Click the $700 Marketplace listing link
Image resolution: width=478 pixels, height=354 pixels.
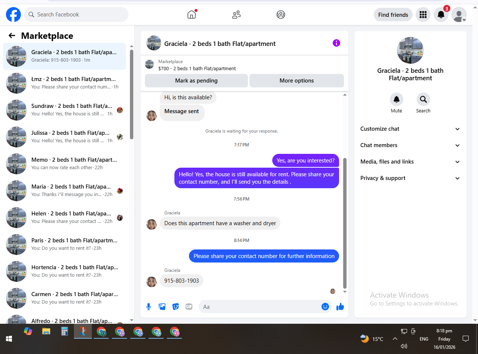pos(197,69)
